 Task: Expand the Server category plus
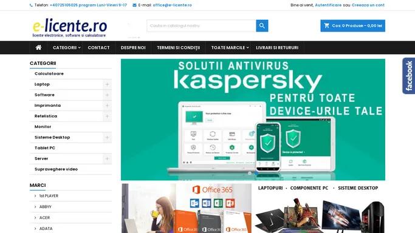click(x=107, y=159)
